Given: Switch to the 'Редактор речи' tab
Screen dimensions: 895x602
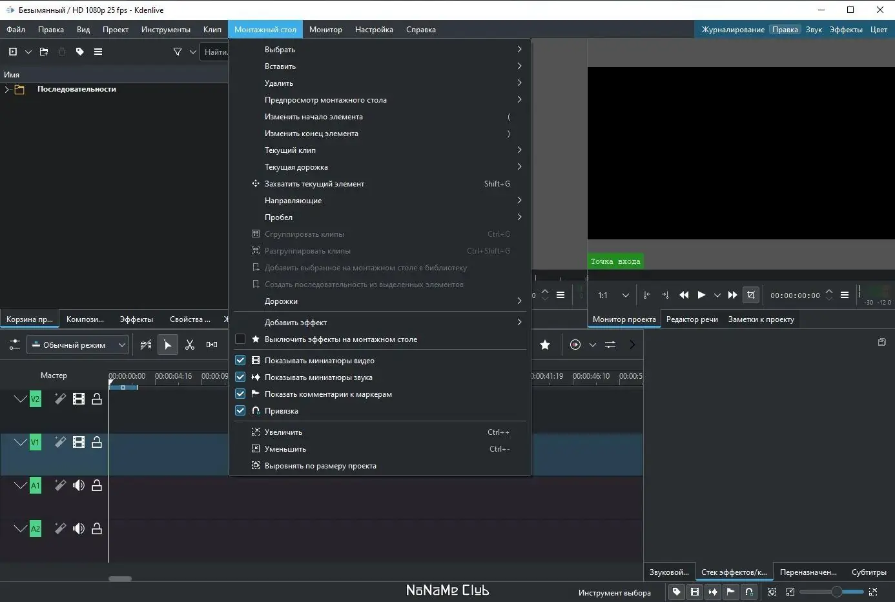Looking at the screenshot, I should (x=692, y=319).
